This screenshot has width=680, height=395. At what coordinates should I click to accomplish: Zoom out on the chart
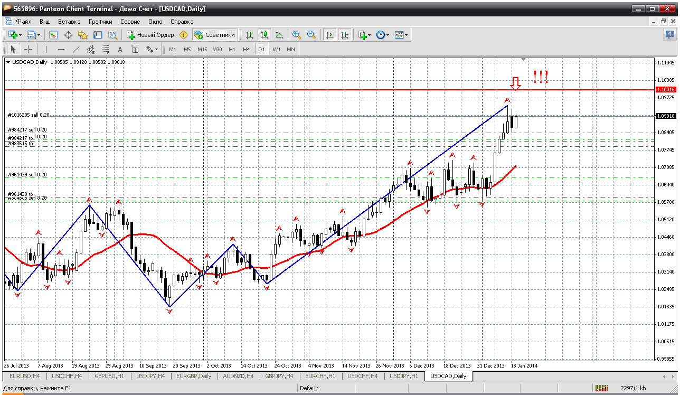point(311,35)
